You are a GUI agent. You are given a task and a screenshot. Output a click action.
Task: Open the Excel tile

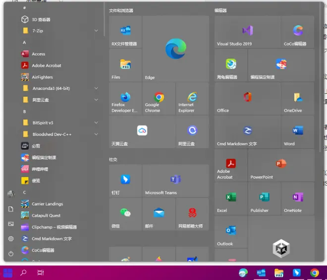pyautogui.click(x=231, y=199)
